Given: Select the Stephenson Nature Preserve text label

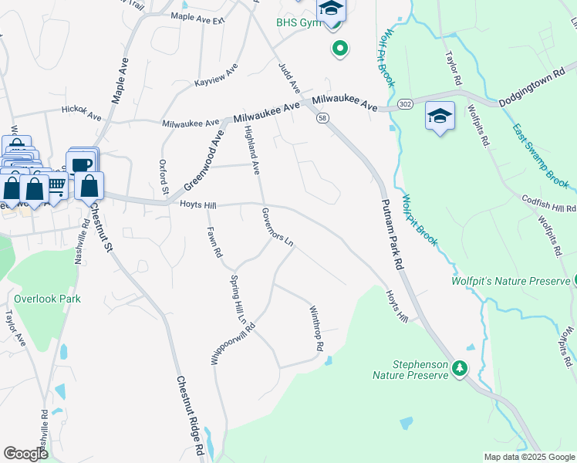Looking at the screenshot, I should click(x=411, y=370).
